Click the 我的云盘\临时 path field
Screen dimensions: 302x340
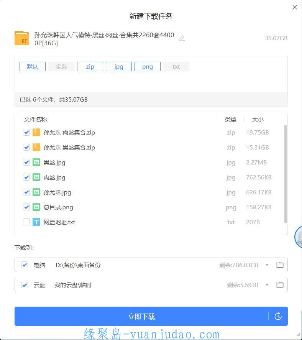tap(73, 285)
